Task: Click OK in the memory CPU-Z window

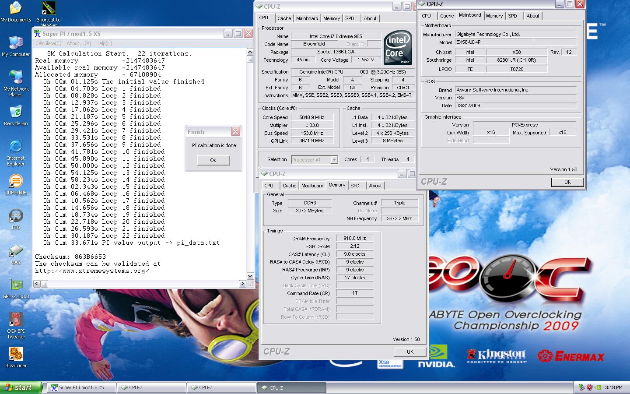Action: click(410, 352)
